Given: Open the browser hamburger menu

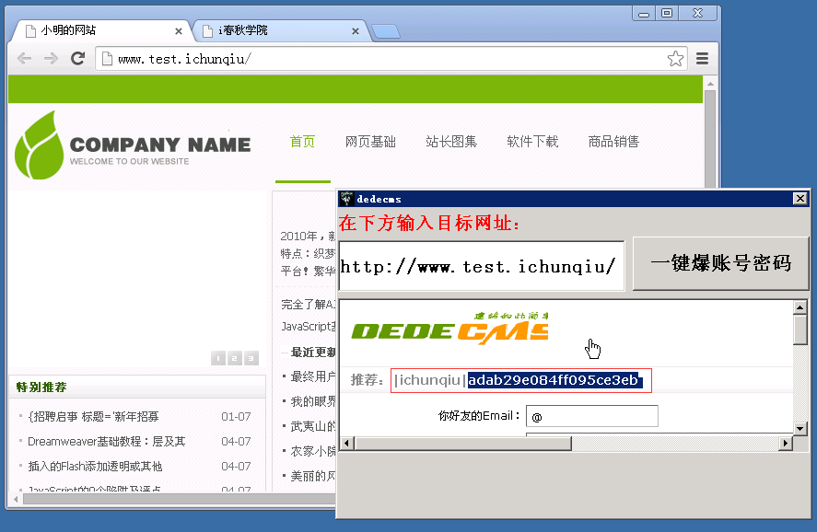Looking at the screenshot, I should (x=703, y=58).
